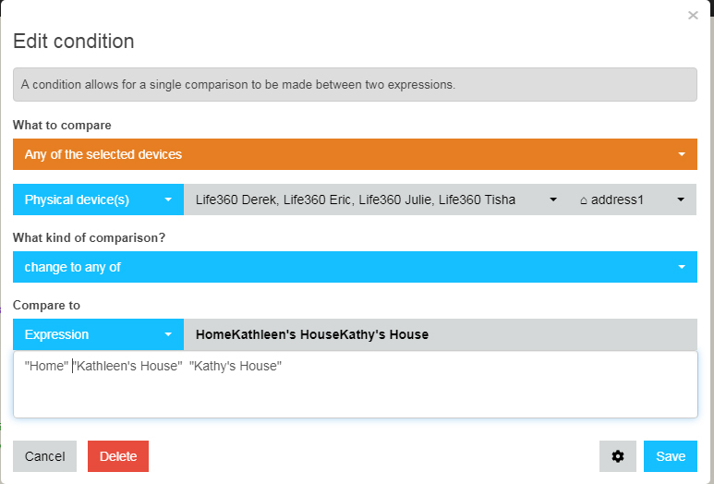The height and width of the screenshot is (484, 714).
Task: Click the arrow right of address1
Action: tap(681, 200)
